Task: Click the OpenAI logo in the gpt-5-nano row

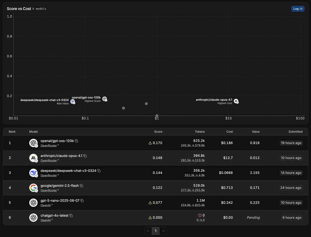Action: [x=33, y=203]
